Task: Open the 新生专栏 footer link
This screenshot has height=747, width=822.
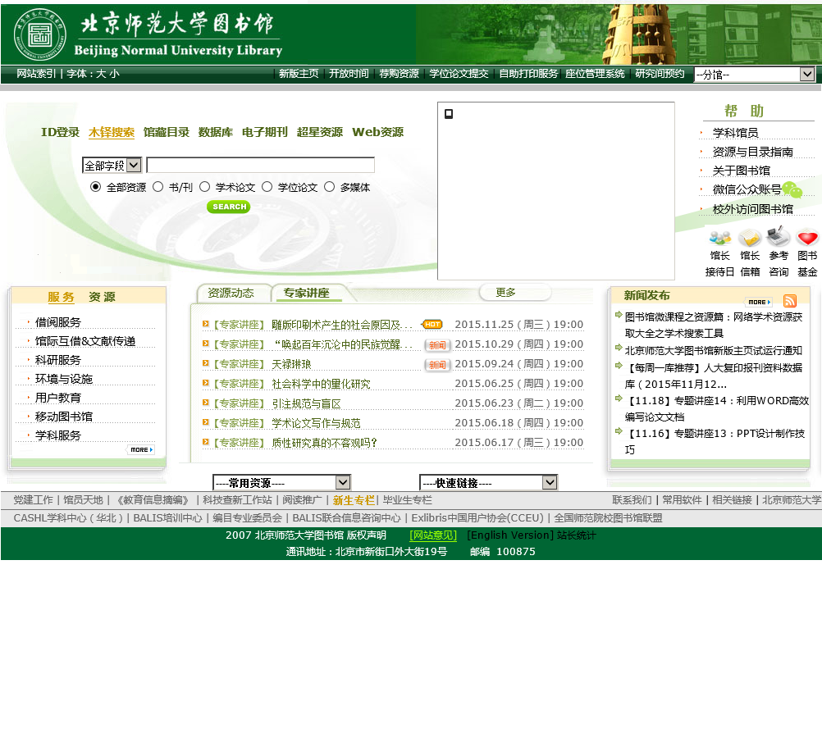Action: click(x=354, y=500)
